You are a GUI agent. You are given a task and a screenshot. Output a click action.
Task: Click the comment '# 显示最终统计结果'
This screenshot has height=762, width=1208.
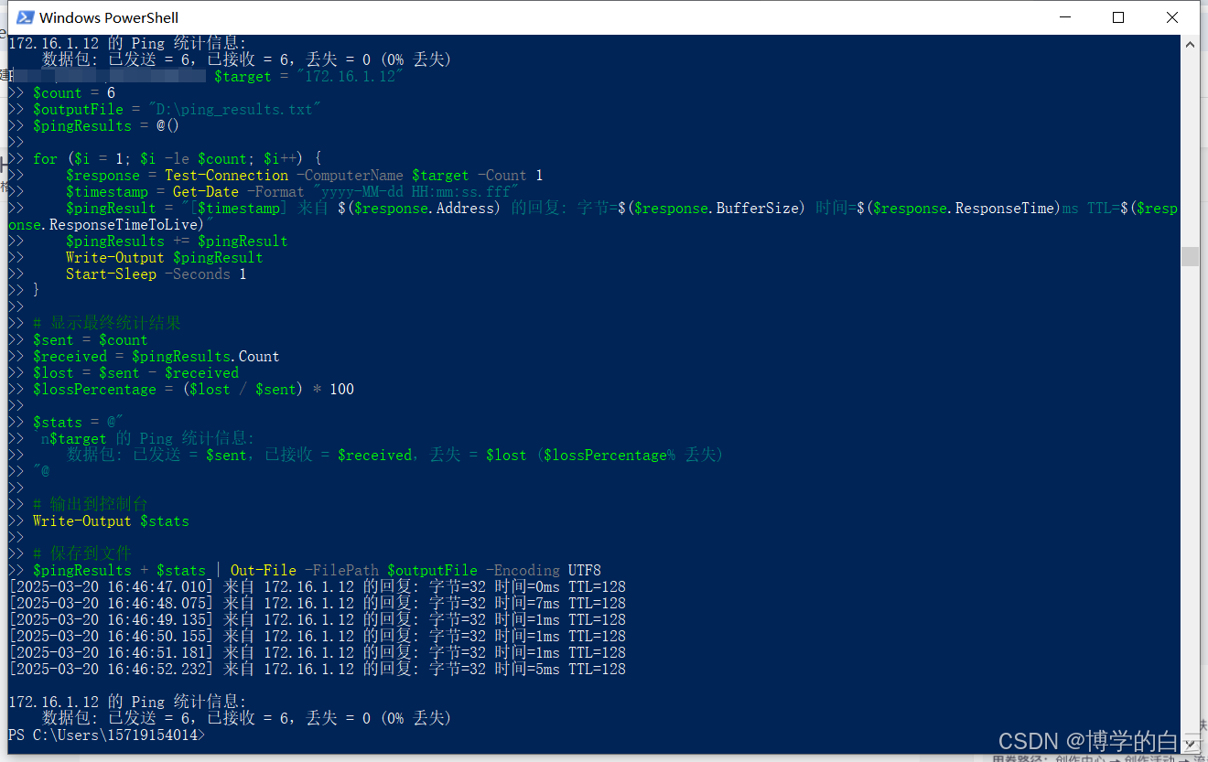pos(107,323)
